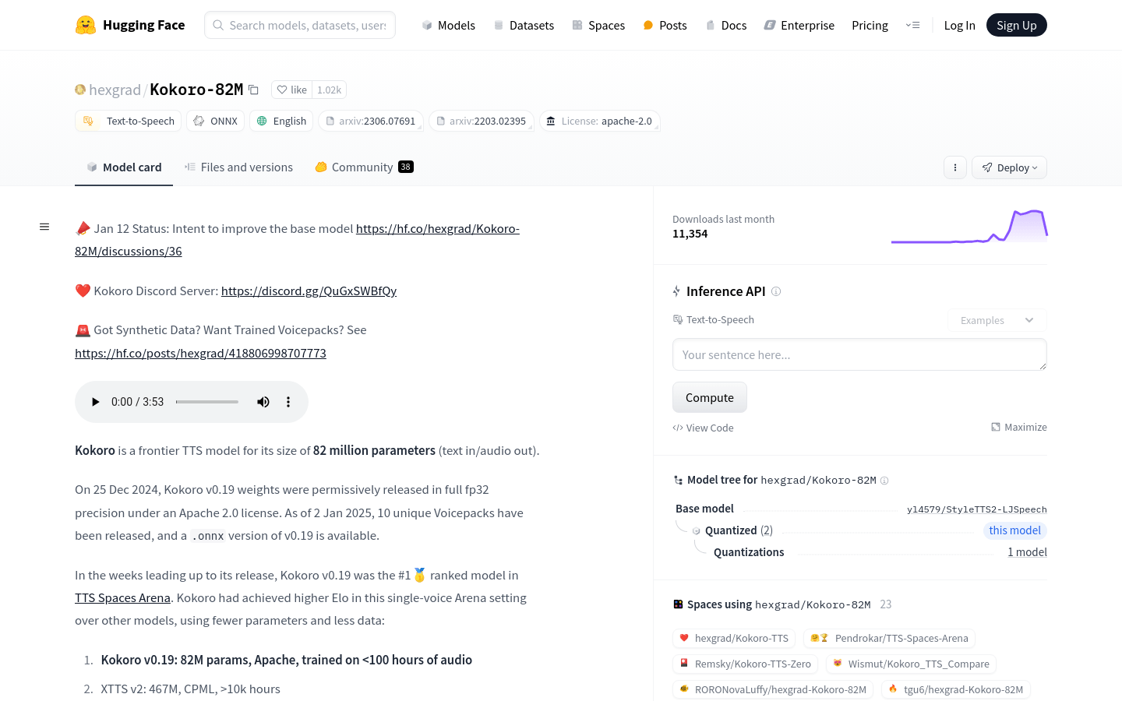Click the three-dot options button beside Deploy

[954, 167]
